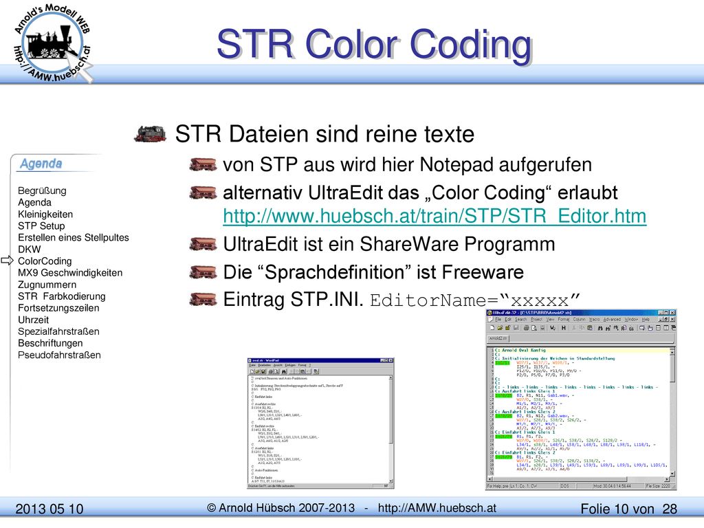Go to the DKW agenda entry
The height and width of the screenshot is (528, 704).
click(29, 249)
